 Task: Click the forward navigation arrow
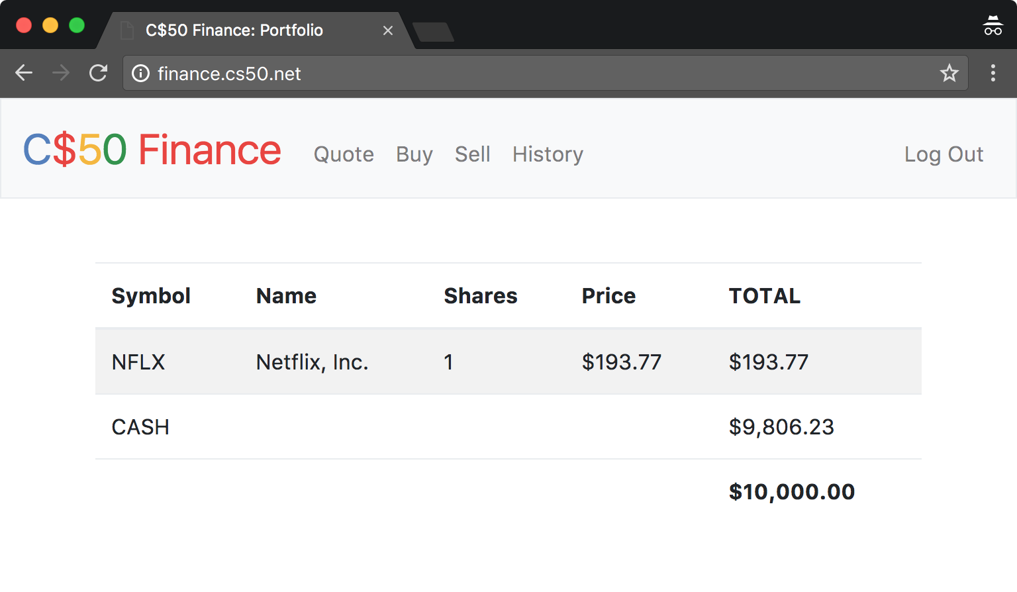[61, 73]
